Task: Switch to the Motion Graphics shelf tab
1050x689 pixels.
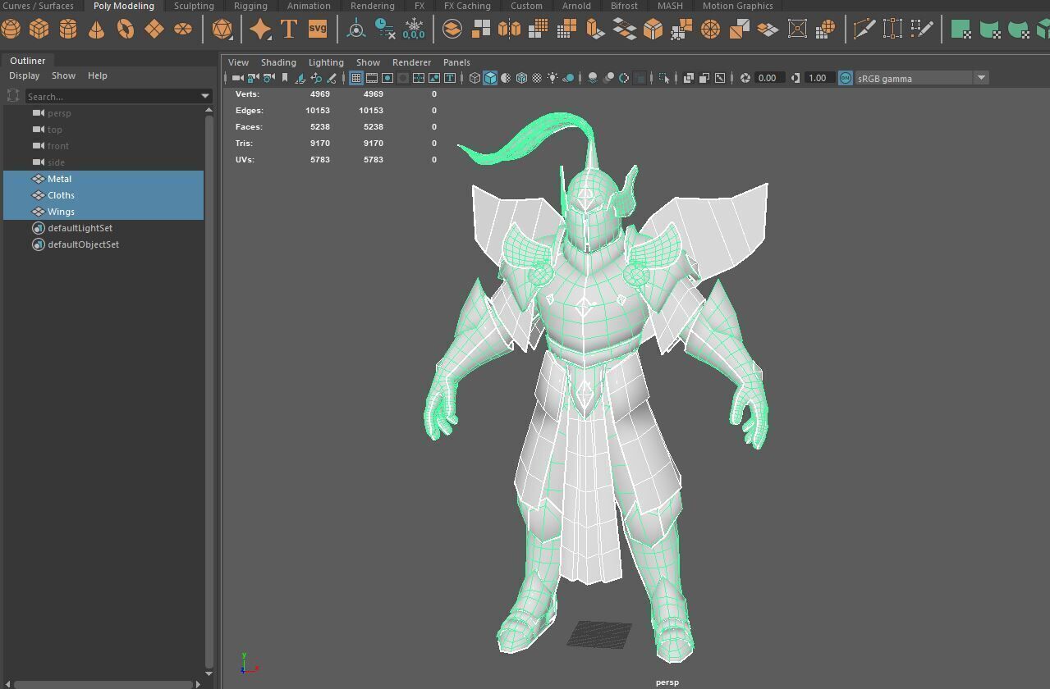Action: pyautogui.click(x=737, y=6)
